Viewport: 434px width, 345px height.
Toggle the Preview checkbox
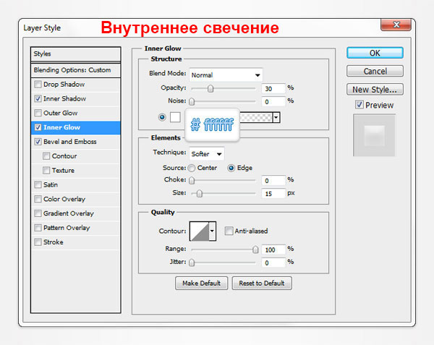click(359, 105)
